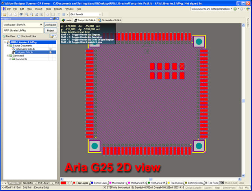Viewport: 252px width, 191px height.
Task: Click Design Compiler in status bar
Action: 193,187
